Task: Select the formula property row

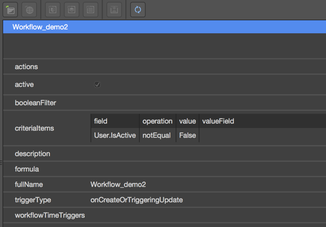Action: pyautogui.click(x=164, y=169)
